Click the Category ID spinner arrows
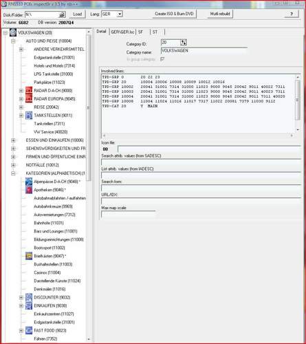 pos(184,43)
